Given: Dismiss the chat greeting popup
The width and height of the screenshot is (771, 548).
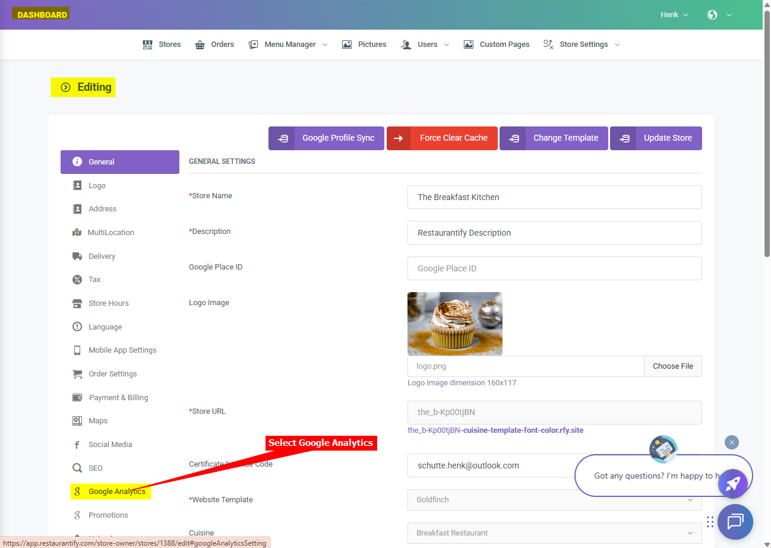Looking at the screenshot, I should click(732, 442).
